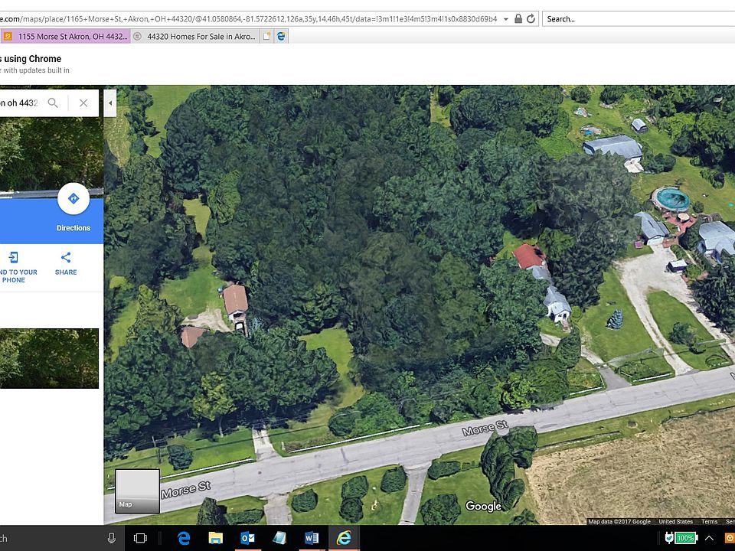
Task: Open Word from the taskbar
Action: pos(312,538)
